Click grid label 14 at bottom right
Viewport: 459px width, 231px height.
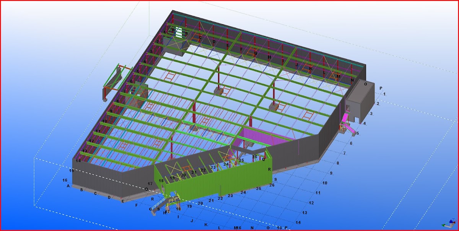[x=299, y=222]
